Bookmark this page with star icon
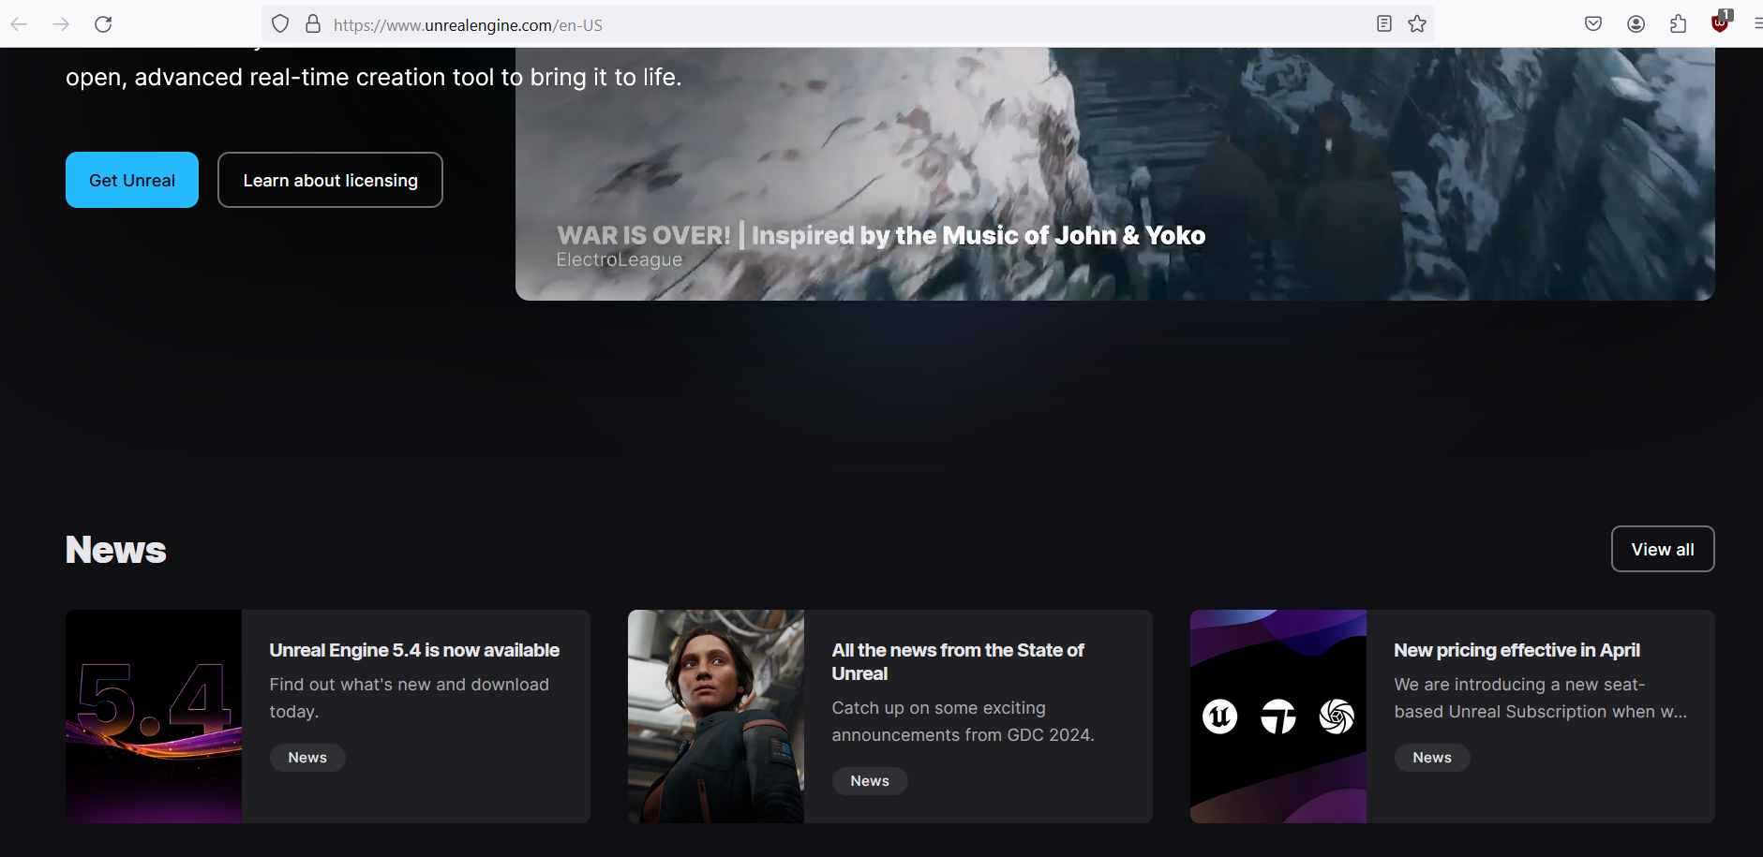 click(1417, 24)
